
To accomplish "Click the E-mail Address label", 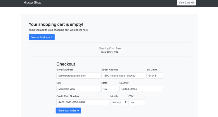I will coord(65,70).
